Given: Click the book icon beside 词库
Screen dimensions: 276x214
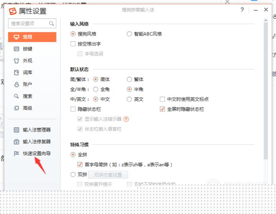Looking at the screenshot, I should click(x=16, y=72).
